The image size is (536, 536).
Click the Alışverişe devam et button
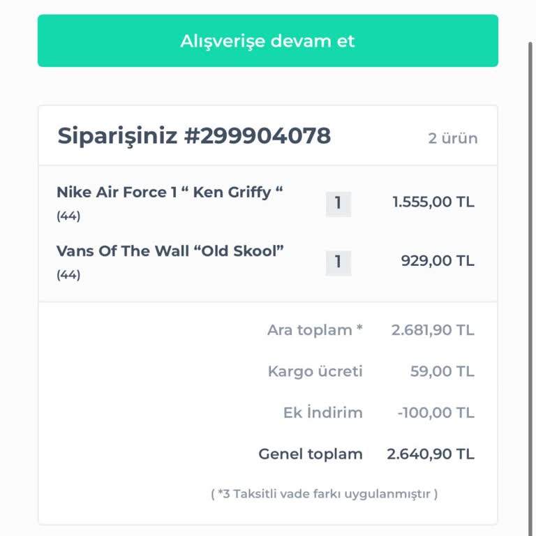(x=268, y=41)
